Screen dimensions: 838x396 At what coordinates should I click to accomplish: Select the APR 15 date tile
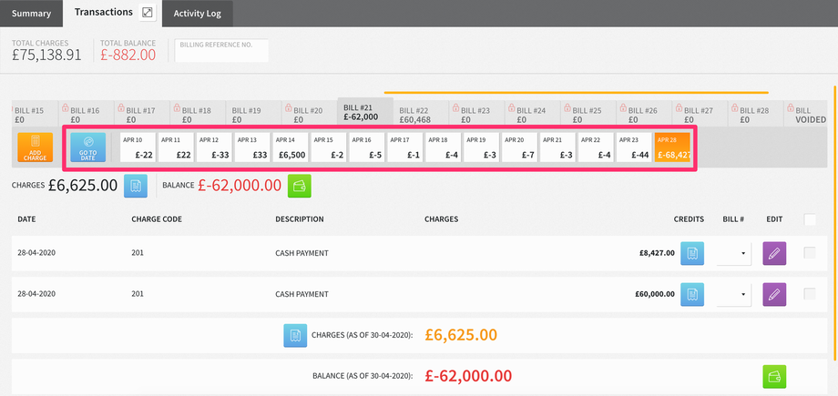329,147
